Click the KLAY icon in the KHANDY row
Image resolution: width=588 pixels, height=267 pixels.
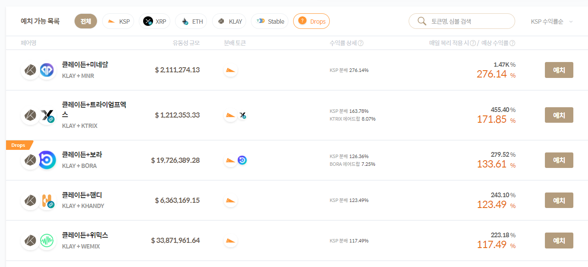tap(30, 201)
